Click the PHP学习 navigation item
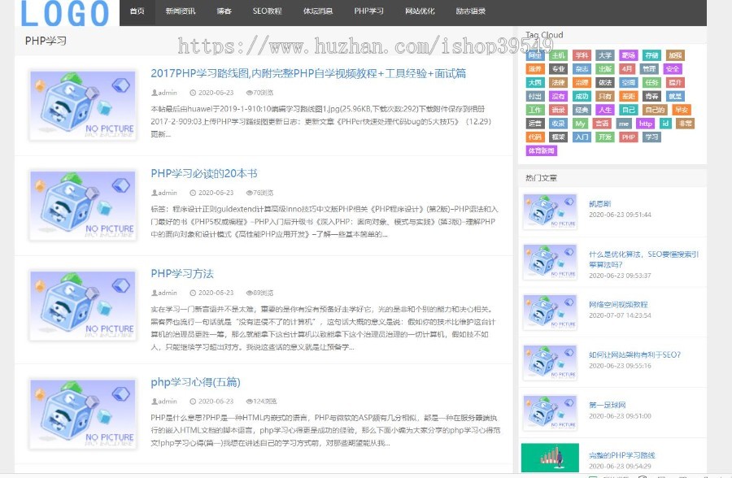 368,11
